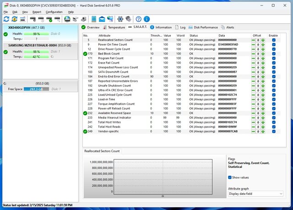
Task: Open settings via the gear toolbar icon
Action: pos(120,19)
